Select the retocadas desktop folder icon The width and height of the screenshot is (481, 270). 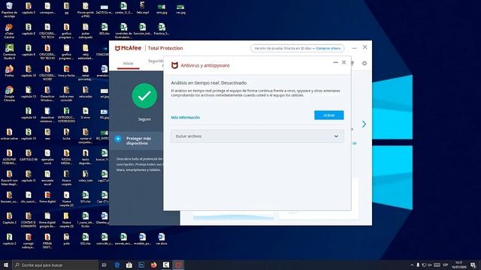point(85,91)
